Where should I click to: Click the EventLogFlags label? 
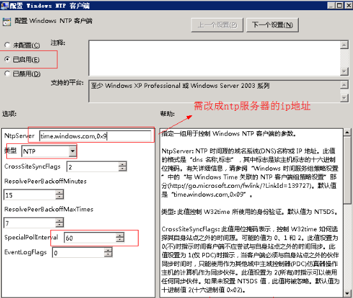(x=26, y=252)
